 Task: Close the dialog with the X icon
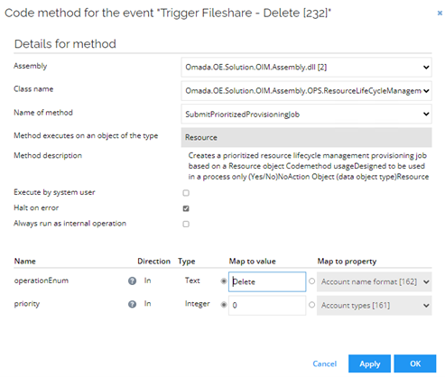coord(440,13)
